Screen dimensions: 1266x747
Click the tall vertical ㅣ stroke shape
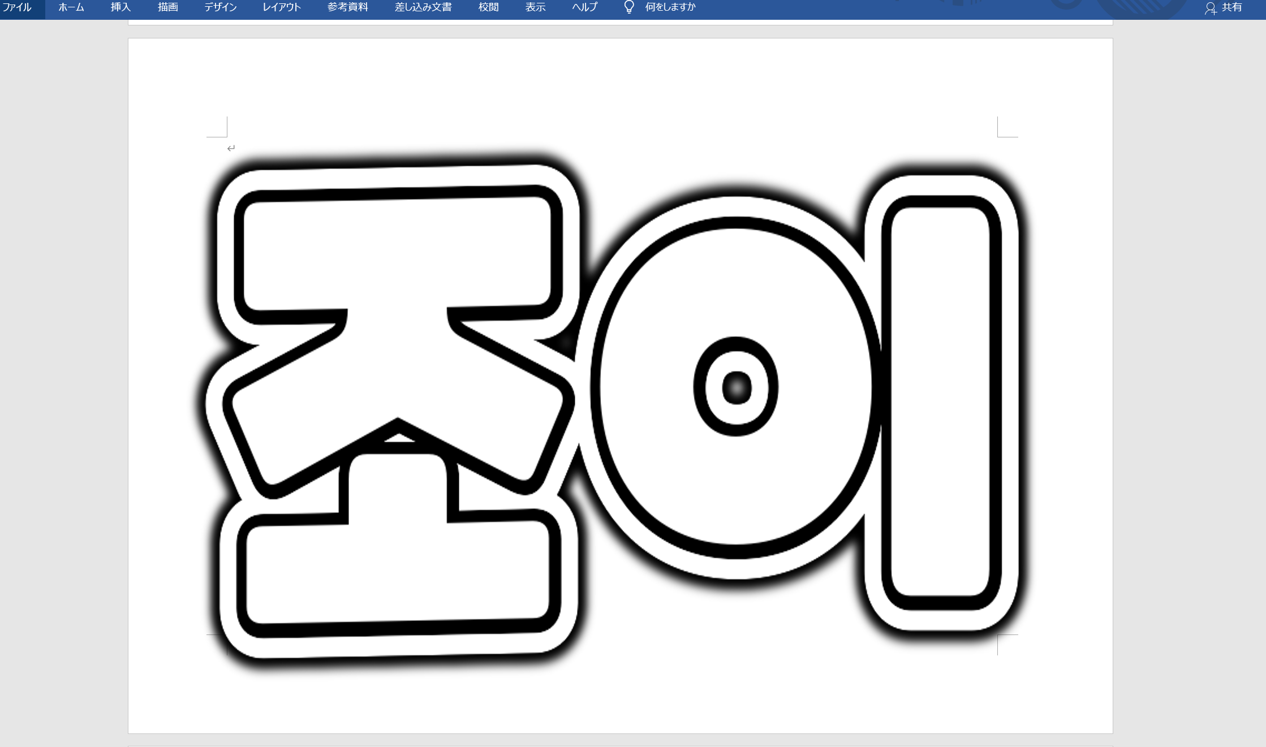coord(940,401)
